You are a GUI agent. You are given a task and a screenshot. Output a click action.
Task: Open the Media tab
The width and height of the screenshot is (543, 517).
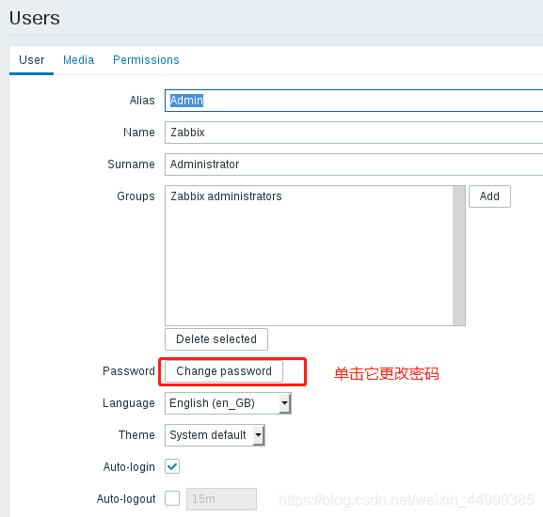79,60
